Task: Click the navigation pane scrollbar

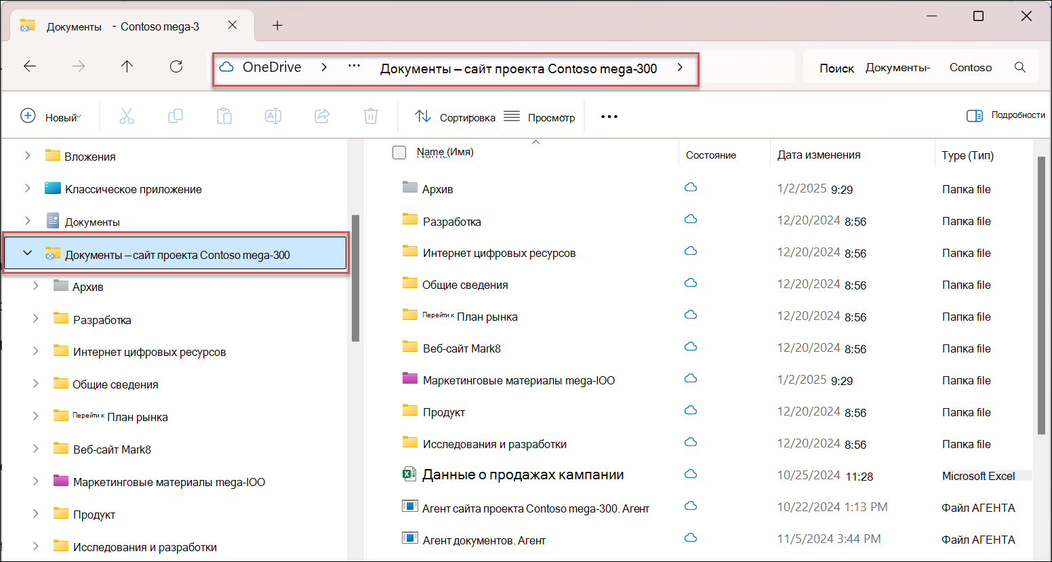Action: pyautogui.click(x=355, y=278)
